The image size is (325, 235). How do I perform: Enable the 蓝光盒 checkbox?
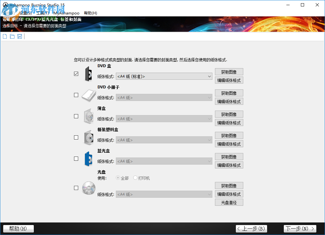[x=76, y=158]
